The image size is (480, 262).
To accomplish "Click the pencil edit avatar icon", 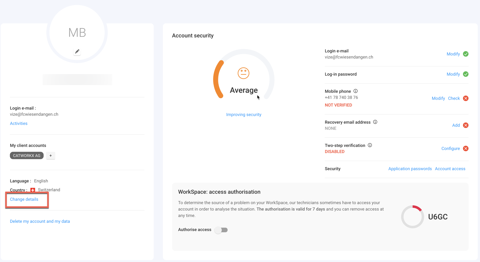I will 77,52.
